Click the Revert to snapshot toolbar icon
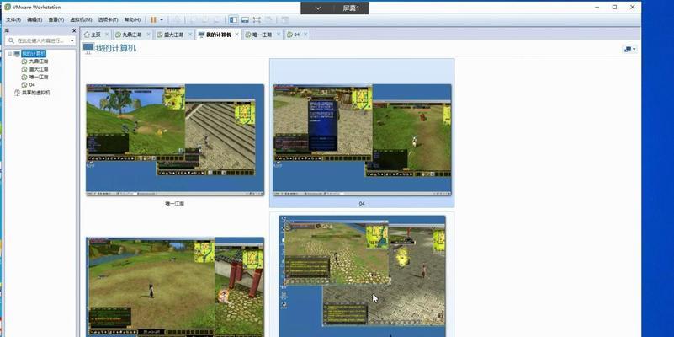Image resolution: width=674 pixels, height=337 pixels. 205,19
